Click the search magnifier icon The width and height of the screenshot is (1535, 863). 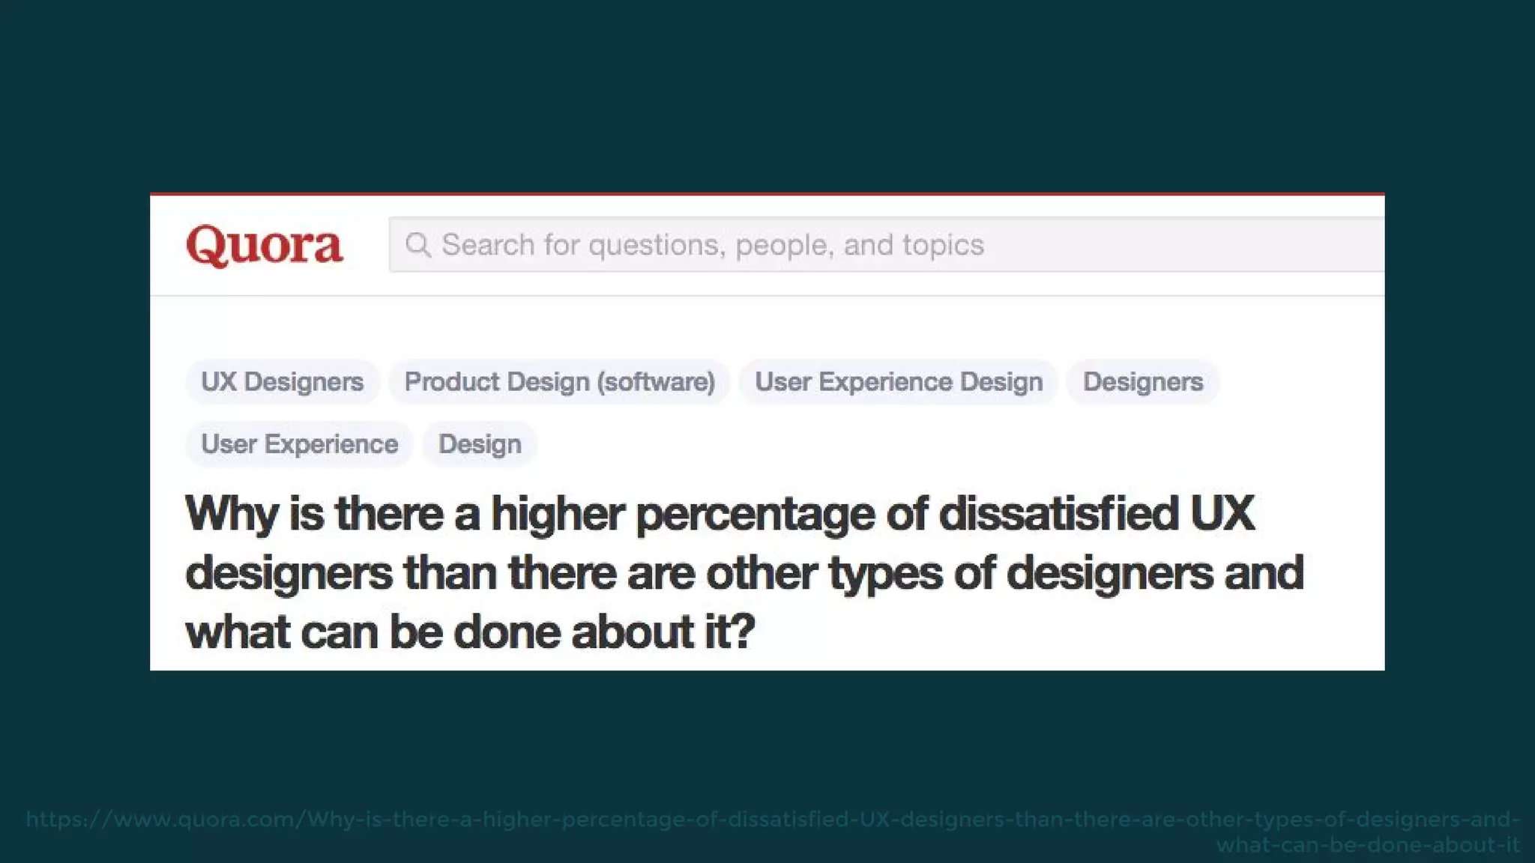[417, 245]
